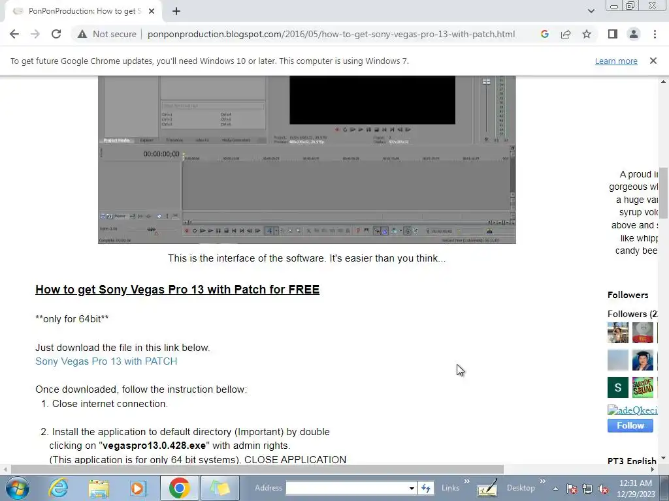Click the Not secure warning icon

pos(82,34)
